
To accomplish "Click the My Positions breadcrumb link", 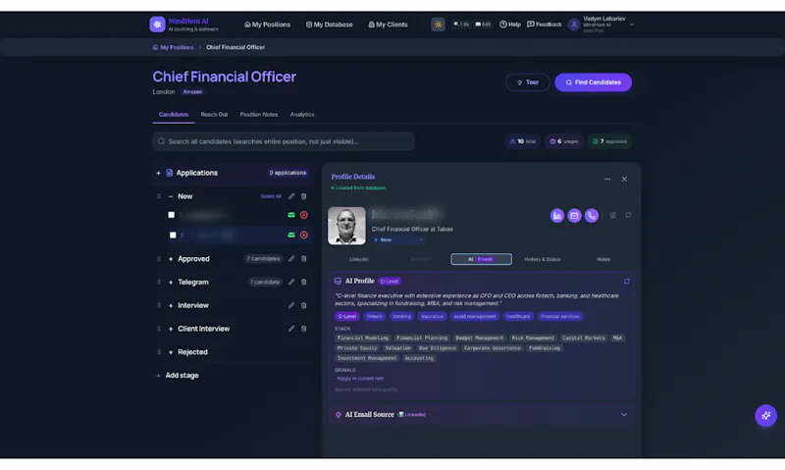I will coord(174,47).
